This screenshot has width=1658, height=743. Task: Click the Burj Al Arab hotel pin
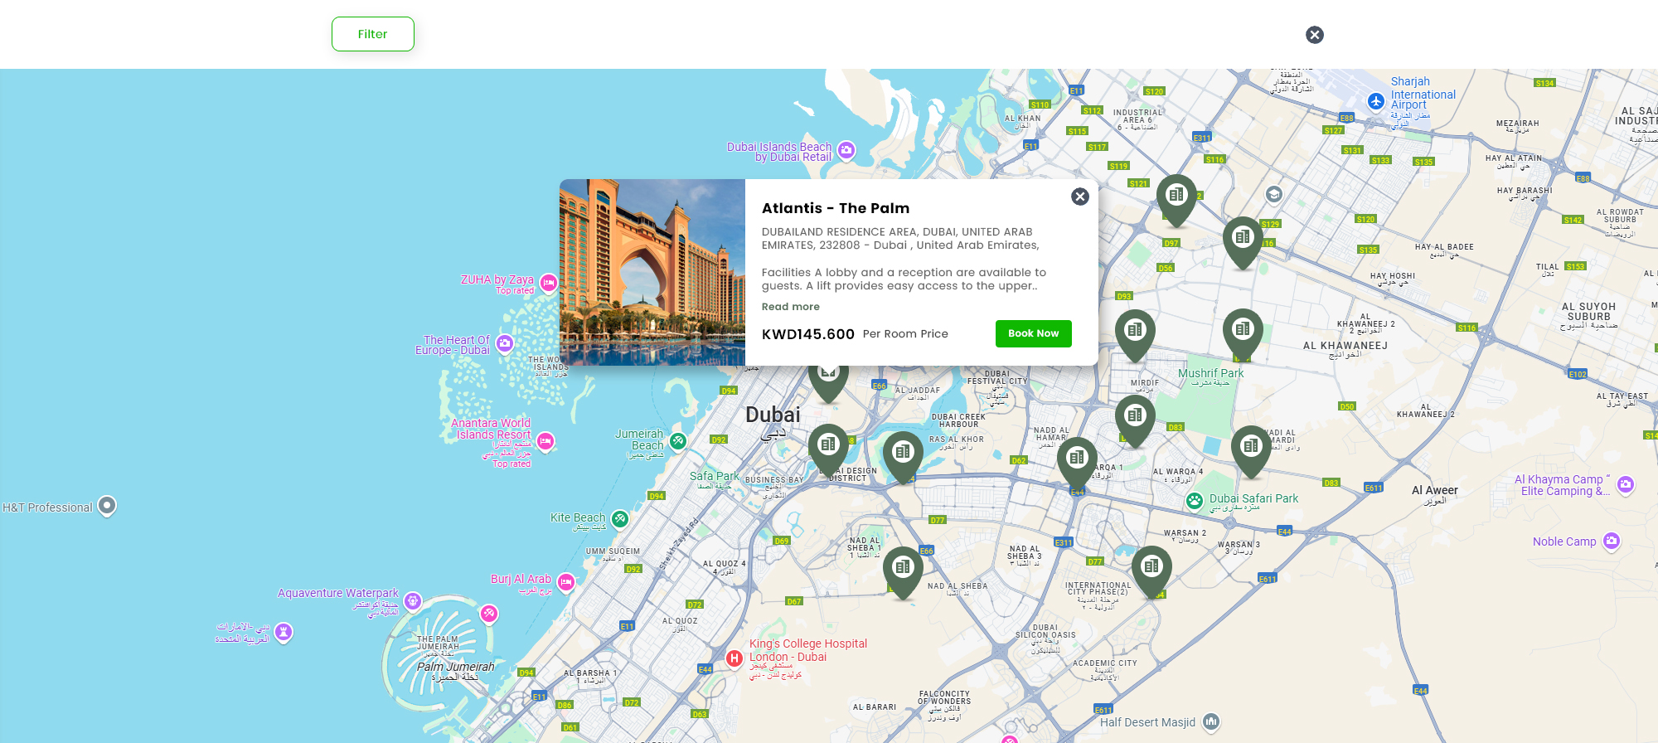[x=566, y=582]
